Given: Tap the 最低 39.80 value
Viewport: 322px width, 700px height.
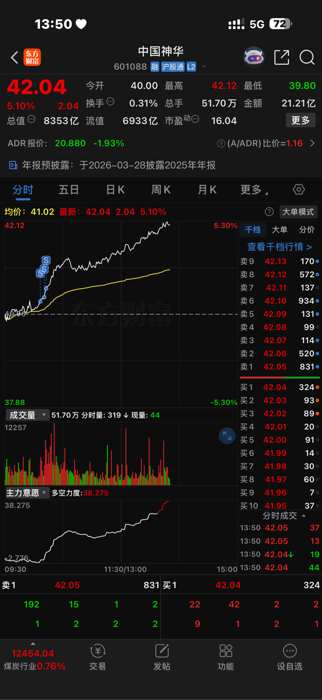Looking at the screenshot, I should tap(302, 86).
